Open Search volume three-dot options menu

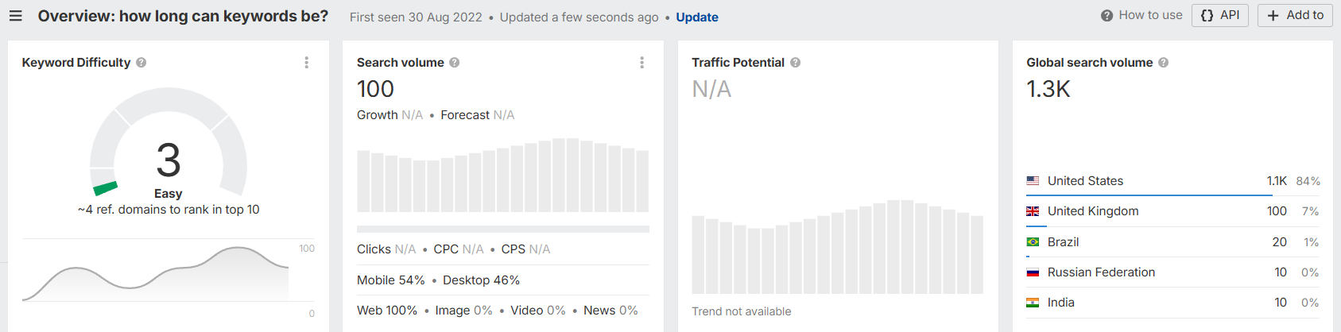[x=642, y=63]
